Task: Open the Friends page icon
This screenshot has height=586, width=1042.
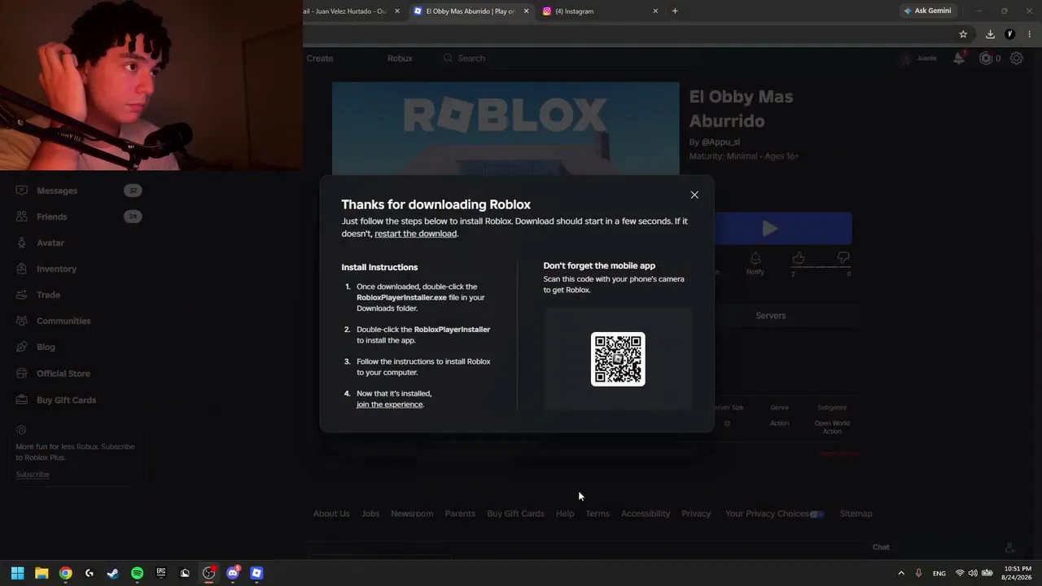Action: point(22,216)
